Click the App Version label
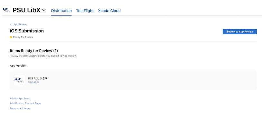The image size is (262, 119). pos(18,66)
